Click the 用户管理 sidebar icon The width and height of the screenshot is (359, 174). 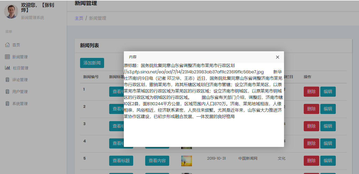[7, 91]
